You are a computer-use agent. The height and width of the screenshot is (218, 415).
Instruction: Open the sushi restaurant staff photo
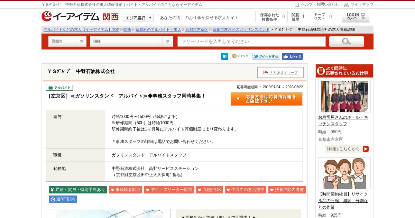click(344, 97)
